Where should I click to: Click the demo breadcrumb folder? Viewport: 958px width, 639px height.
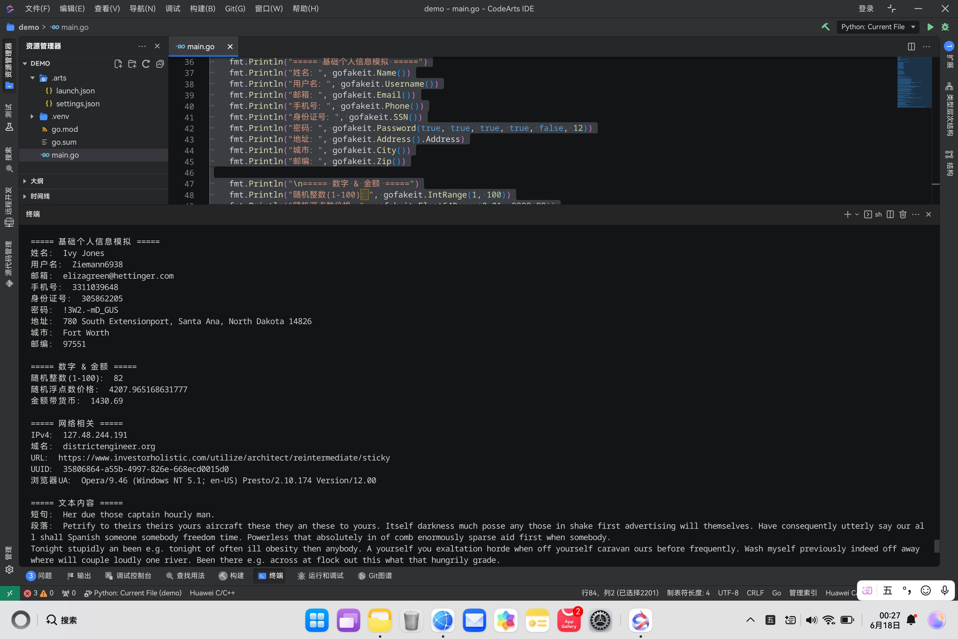(x=29, y=27)
